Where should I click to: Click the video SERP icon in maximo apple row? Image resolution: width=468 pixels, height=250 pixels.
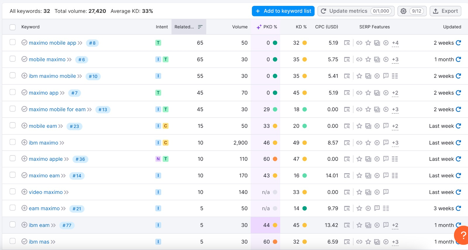pos(377,159)
